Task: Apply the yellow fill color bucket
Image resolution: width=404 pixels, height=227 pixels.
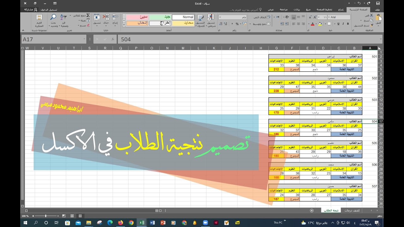Action: 320,24
